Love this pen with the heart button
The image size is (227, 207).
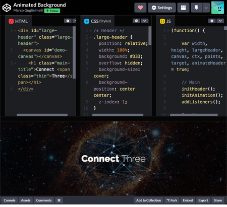click(140, 8)
